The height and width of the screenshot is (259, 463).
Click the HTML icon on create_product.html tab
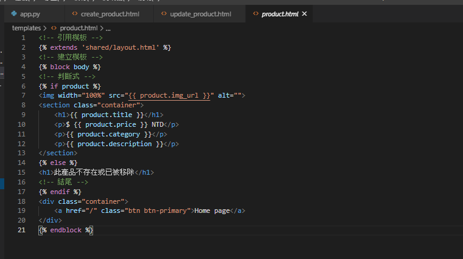[x=75, y=14]
